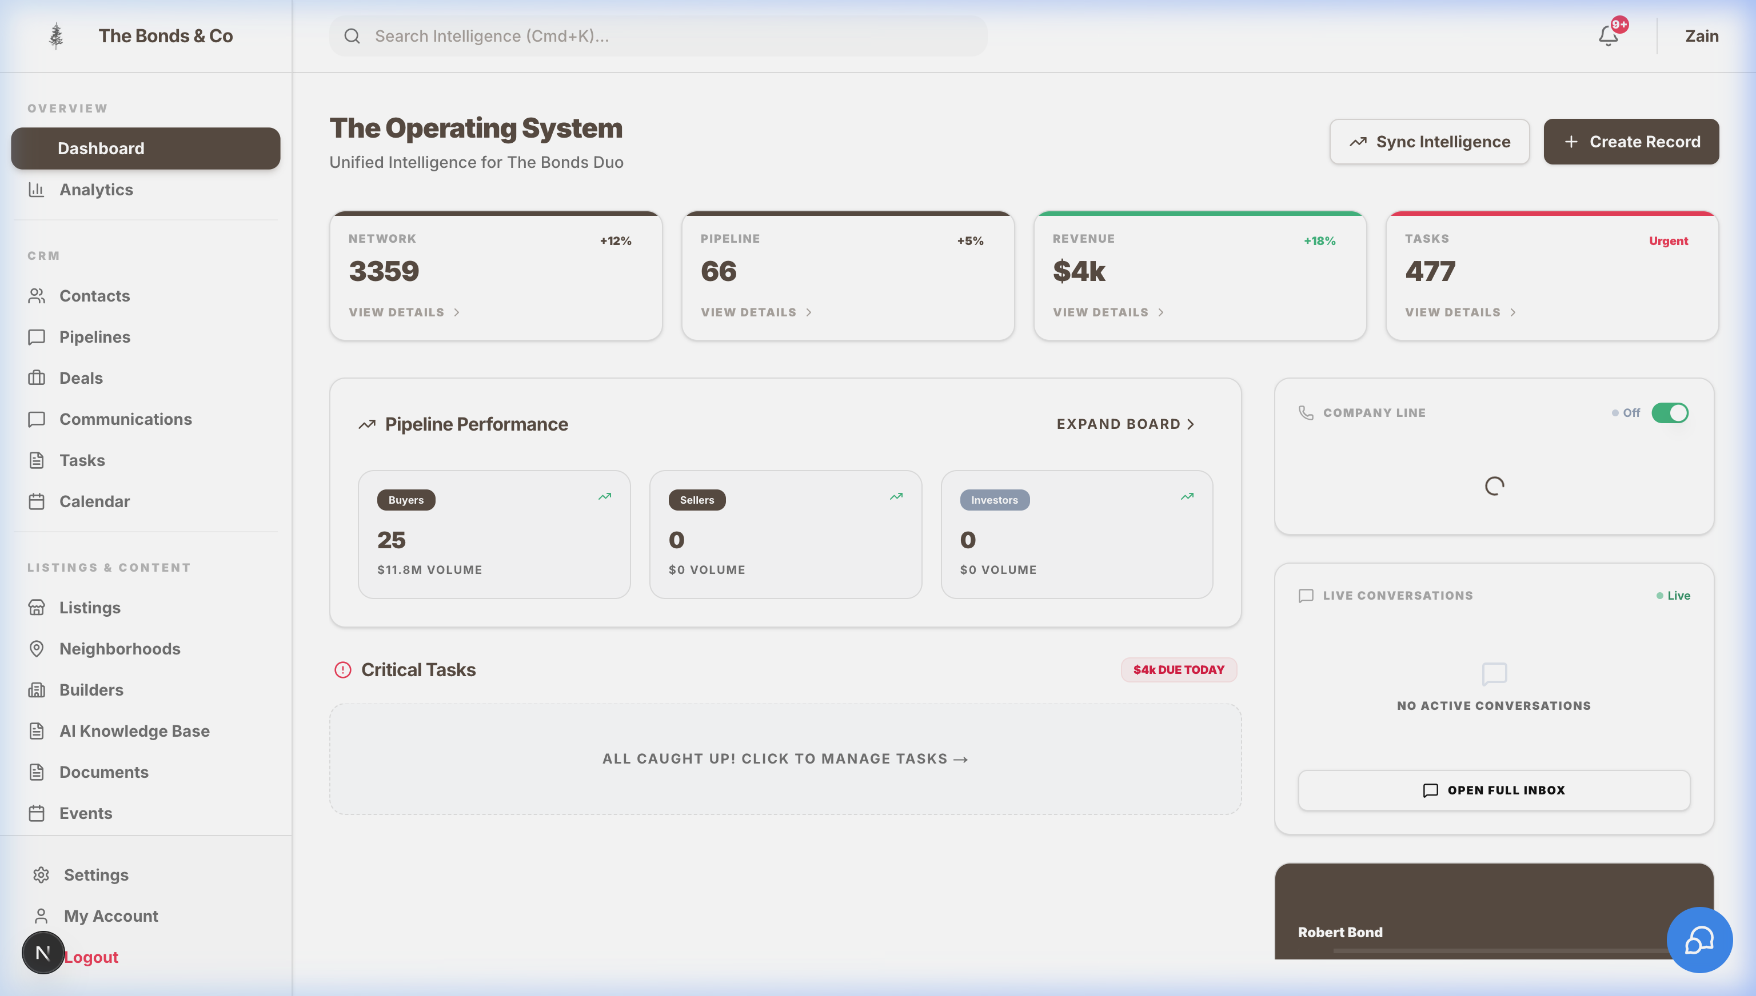Click the Zain user name
Viewport: 1756px width, 996px height.
1702,35
